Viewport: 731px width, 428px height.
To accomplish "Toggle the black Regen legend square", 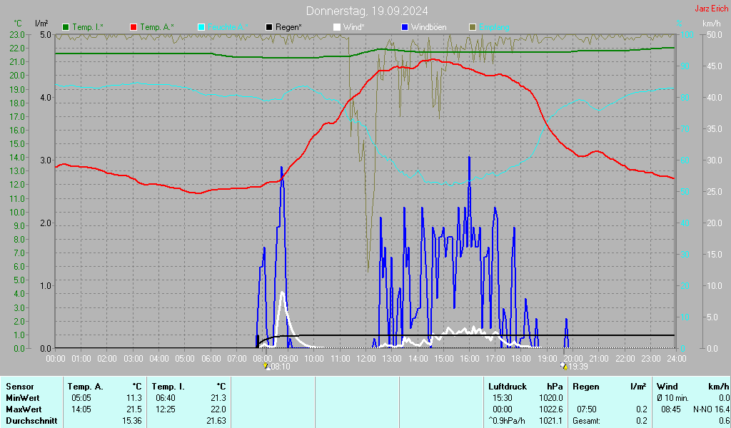I will pyautogui.click(x=269, y=27).
